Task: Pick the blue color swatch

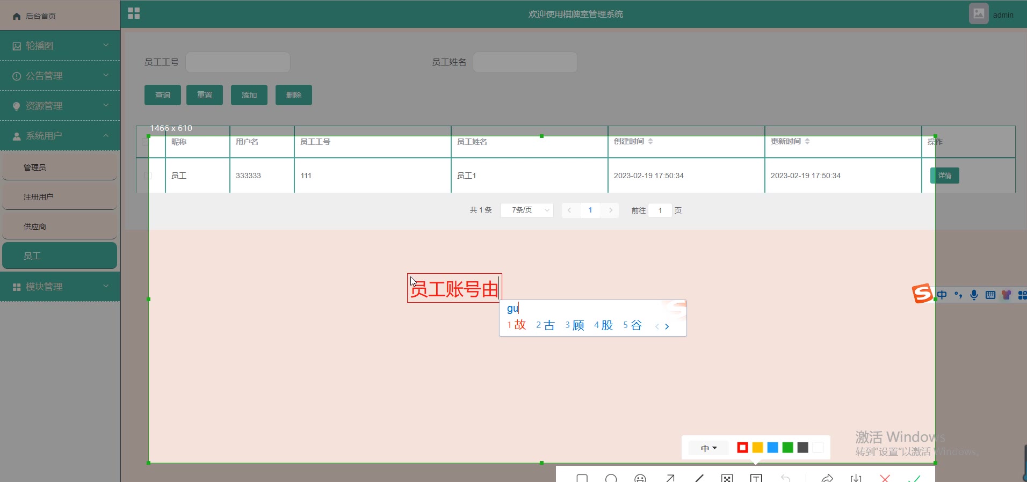Action: (772, 448)
